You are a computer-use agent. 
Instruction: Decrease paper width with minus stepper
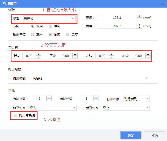click(139, 28)
